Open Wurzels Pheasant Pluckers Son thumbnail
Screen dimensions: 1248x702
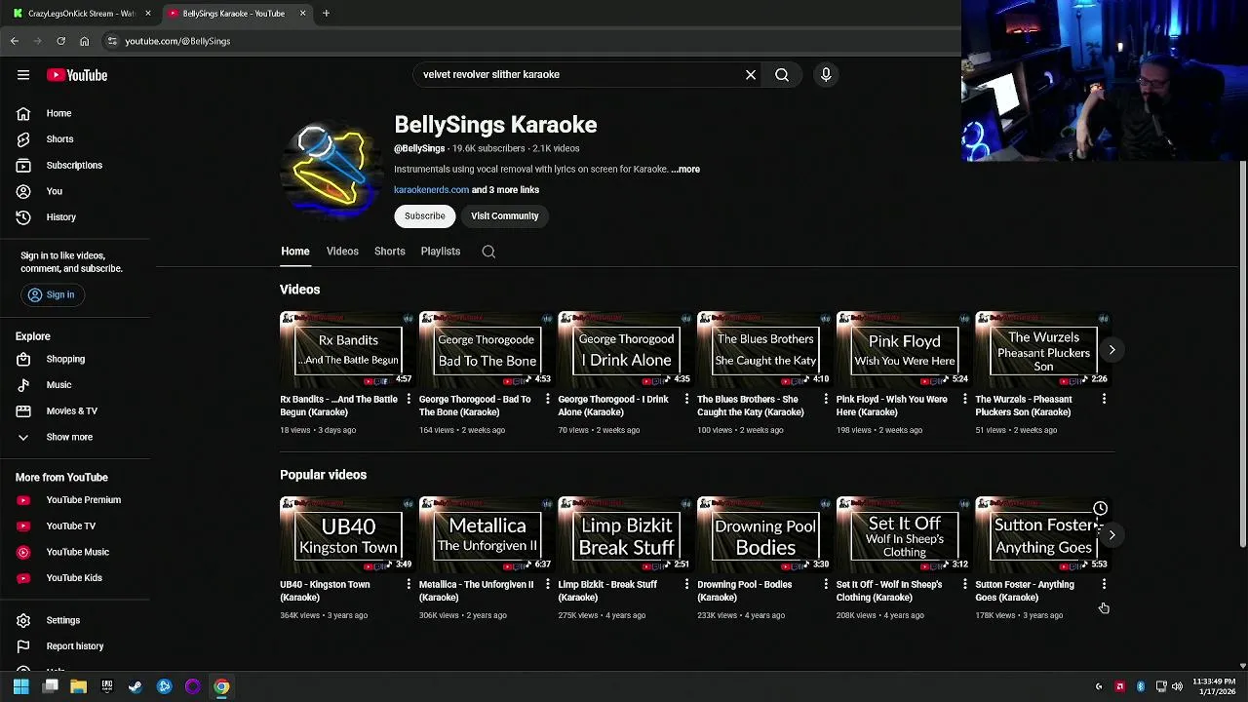1043,349
